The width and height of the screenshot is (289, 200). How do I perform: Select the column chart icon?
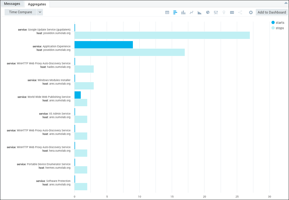coord(183,12)
